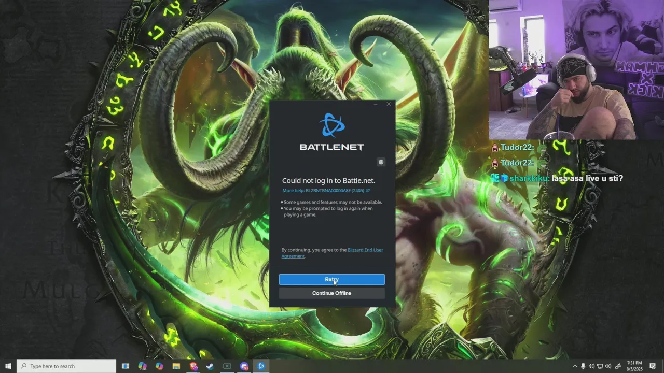The width and height of the screenshot is (664, 373).
Task: Open Steam from the taskbar
Action: [210, 366]
